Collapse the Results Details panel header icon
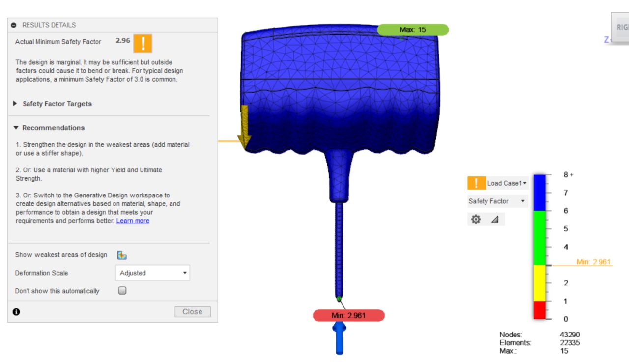The width and height of the screenshot is (629, 364). tap(15, 25)
